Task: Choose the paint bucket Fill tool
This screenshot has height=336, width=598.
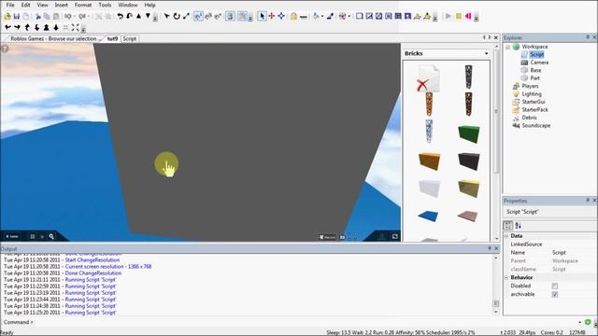Action: tap(316, 17)
